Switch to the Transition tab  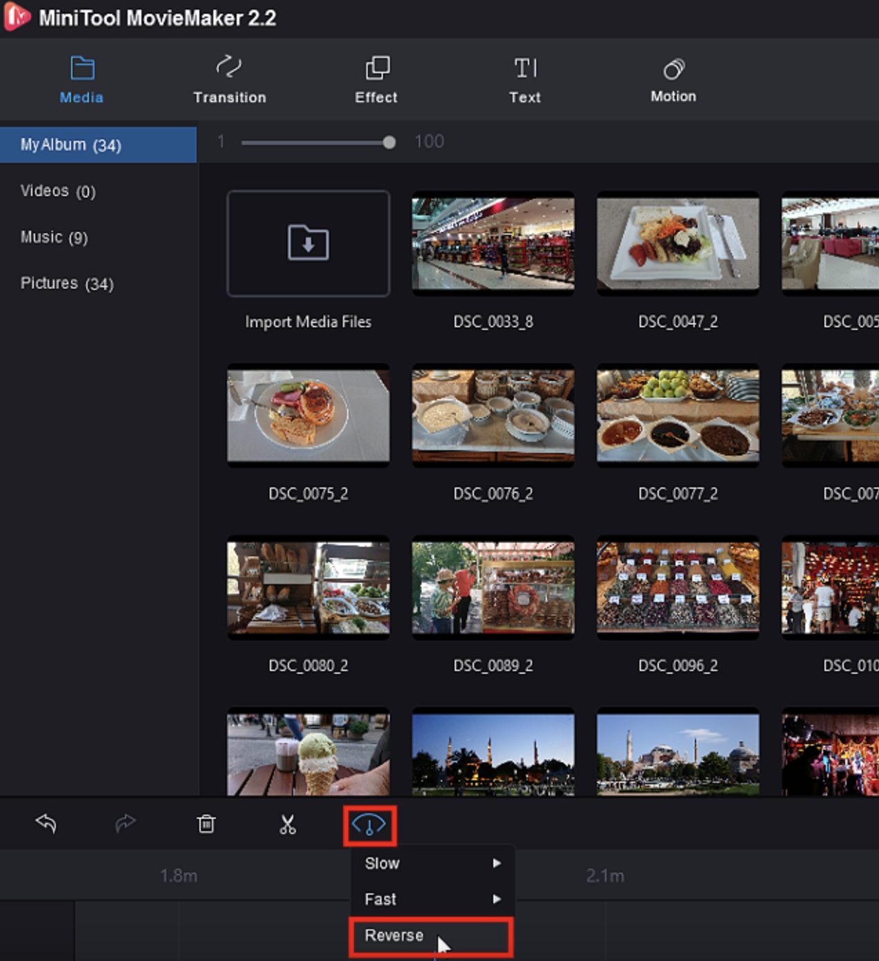point(229,80)
